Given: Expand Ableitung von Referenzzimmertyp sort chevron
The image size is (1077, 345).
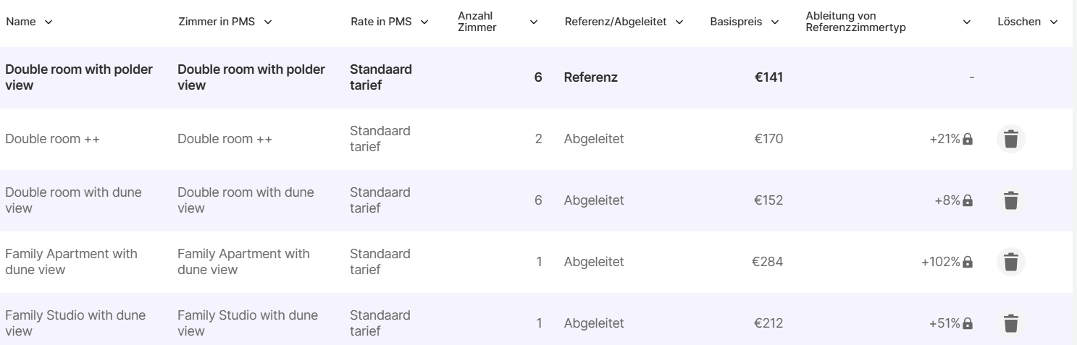Looking at the screenshot, I should click(x=967, y=22).
